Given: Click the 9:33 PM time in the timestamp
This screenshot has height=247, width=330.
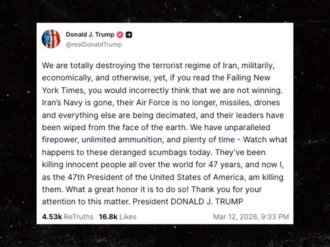Looking at the screenshot, I should pyautogui.click(x=276, y=217).
